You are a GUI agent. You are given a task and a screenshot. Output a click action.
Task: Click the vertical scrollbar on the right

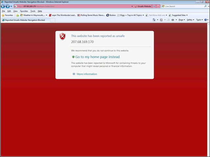(208, 89)
